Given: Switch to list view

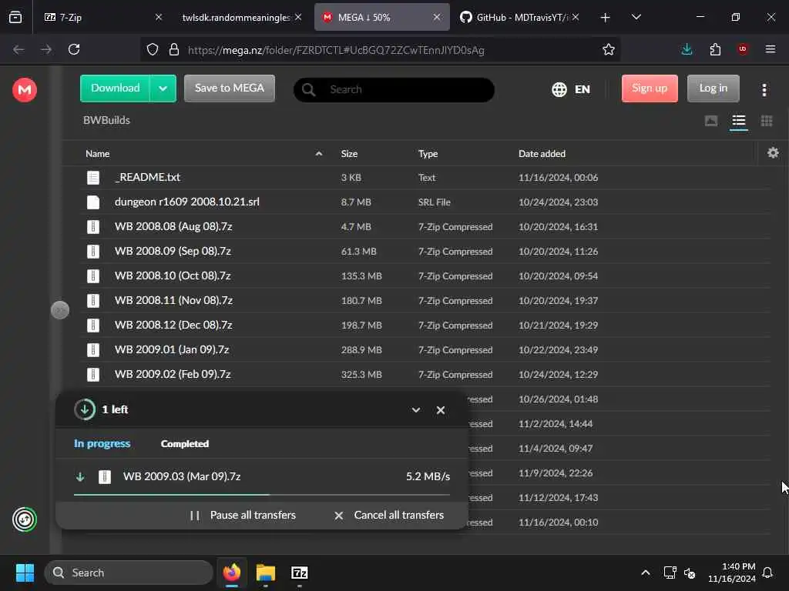Looking at the screenshot, I should click(x=739, y=121).
